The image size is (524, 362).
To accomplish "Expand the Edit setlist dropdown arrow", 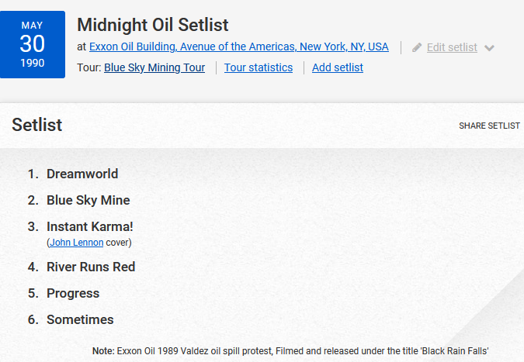I will (489, 48).
